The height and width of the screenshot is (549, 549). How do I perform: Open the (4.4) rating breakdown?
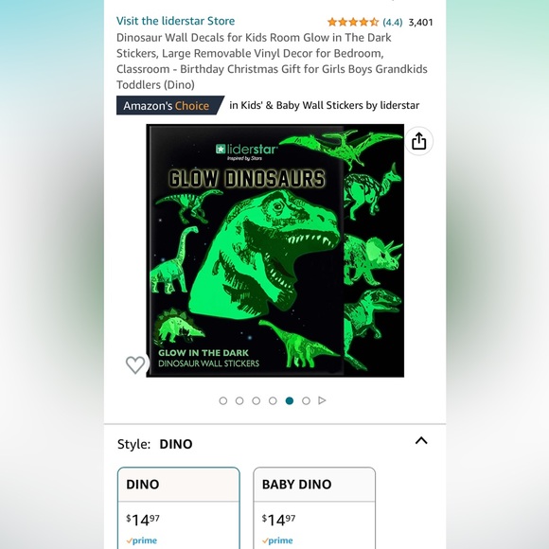[393, 23]
